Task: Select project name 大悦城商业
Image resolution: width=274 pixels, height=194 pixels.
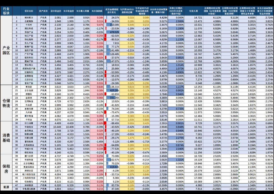Action: [29, 145]
